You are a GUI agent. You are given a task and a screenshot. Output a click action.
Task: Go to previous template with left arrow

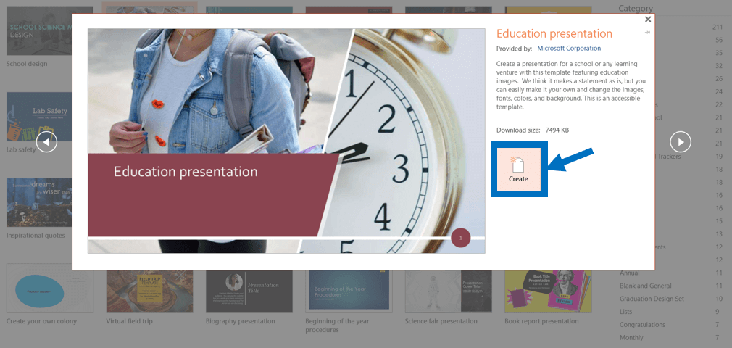tap(46, 141)
